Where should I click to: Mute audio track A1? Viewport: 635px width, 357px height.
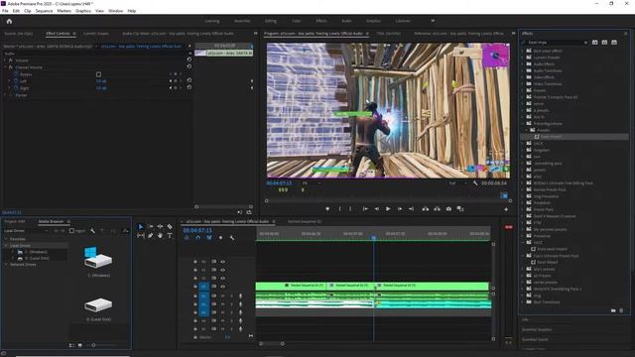point(222,296)
